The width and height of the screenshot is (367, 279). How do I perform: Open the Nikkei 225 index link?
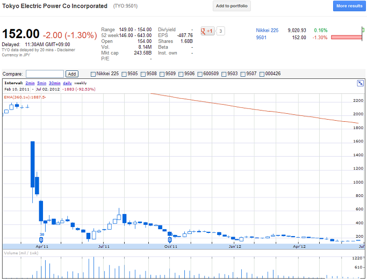click(267, 31)
